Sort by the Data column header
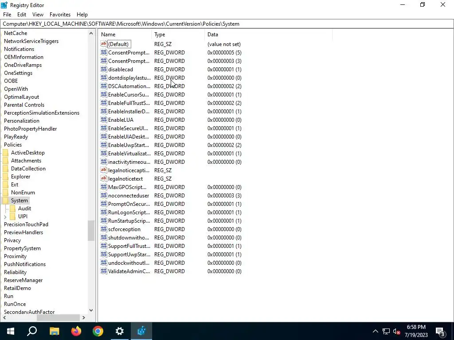454x340 pixels. (x=268, y=35)
